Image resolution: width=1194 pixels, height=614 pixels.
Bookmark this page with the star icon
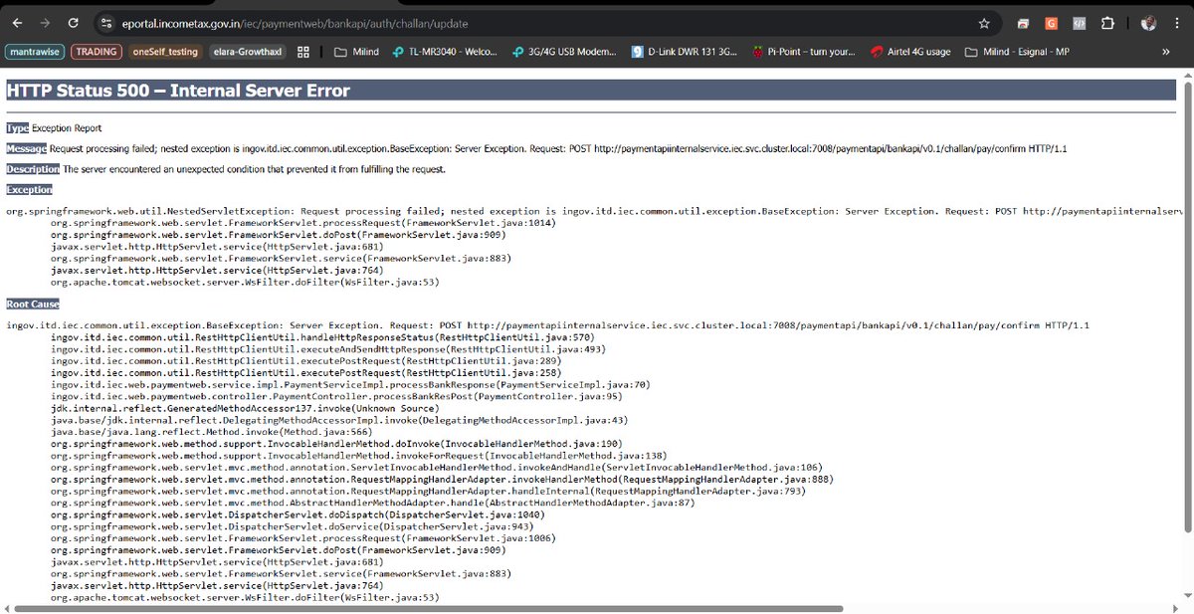[x=984, y=23]
